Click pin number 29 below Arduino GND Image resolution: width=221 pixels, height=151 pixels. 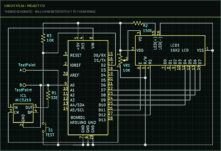(91, 137)
